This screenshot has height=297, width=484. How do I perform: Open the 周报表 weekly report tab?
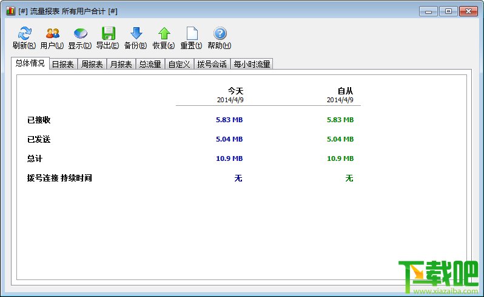click(x=92, y=64)
